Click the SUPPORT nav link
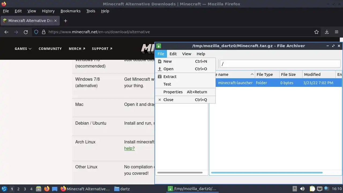This screenshot has height=193, width=343. (x=102, y=49)
